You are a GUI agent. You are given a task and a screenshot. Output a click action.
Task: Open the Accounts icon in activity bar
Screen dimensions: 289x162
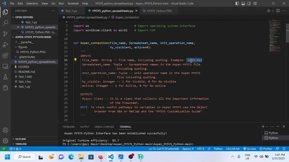tap(5, 130)
